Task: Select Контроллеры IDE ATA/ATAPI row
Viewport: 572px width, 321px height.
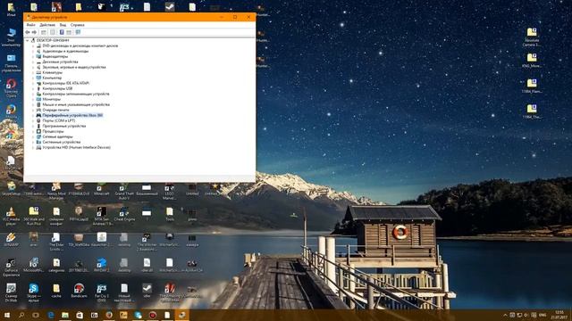Action: (x=63, y=83)
